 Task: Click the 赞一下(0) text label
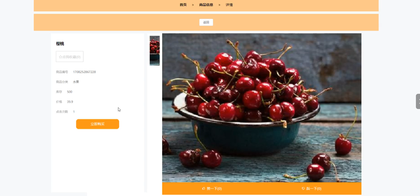pos(214,189)
